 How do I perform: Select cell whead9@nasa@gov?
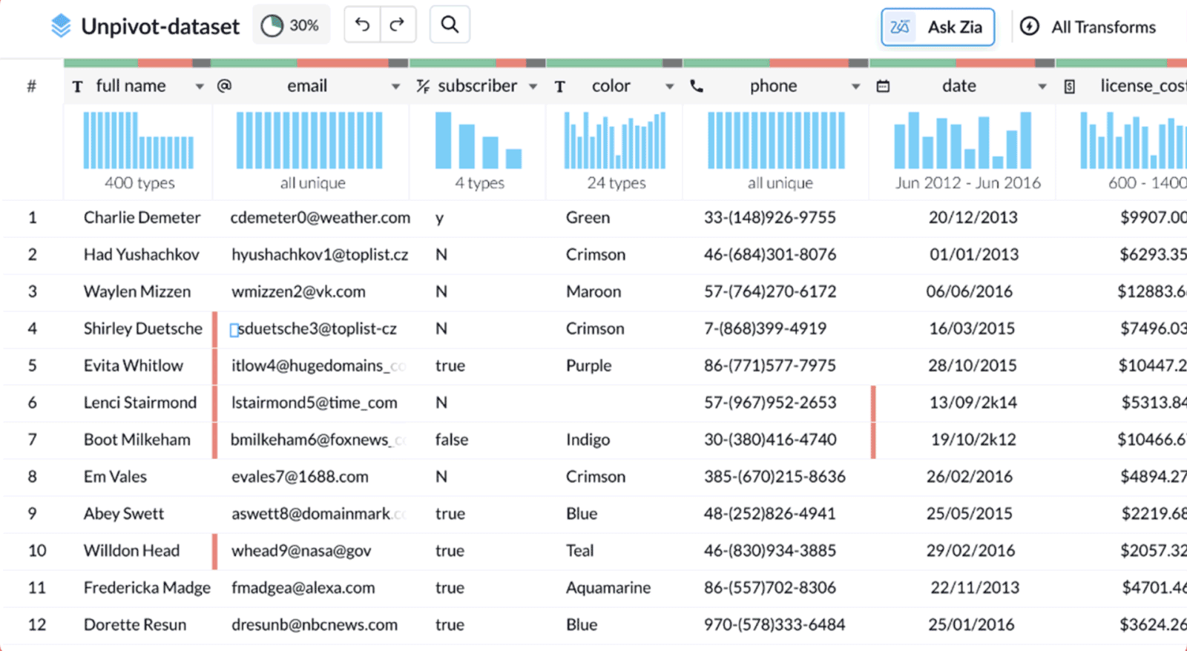click(301, 551)
